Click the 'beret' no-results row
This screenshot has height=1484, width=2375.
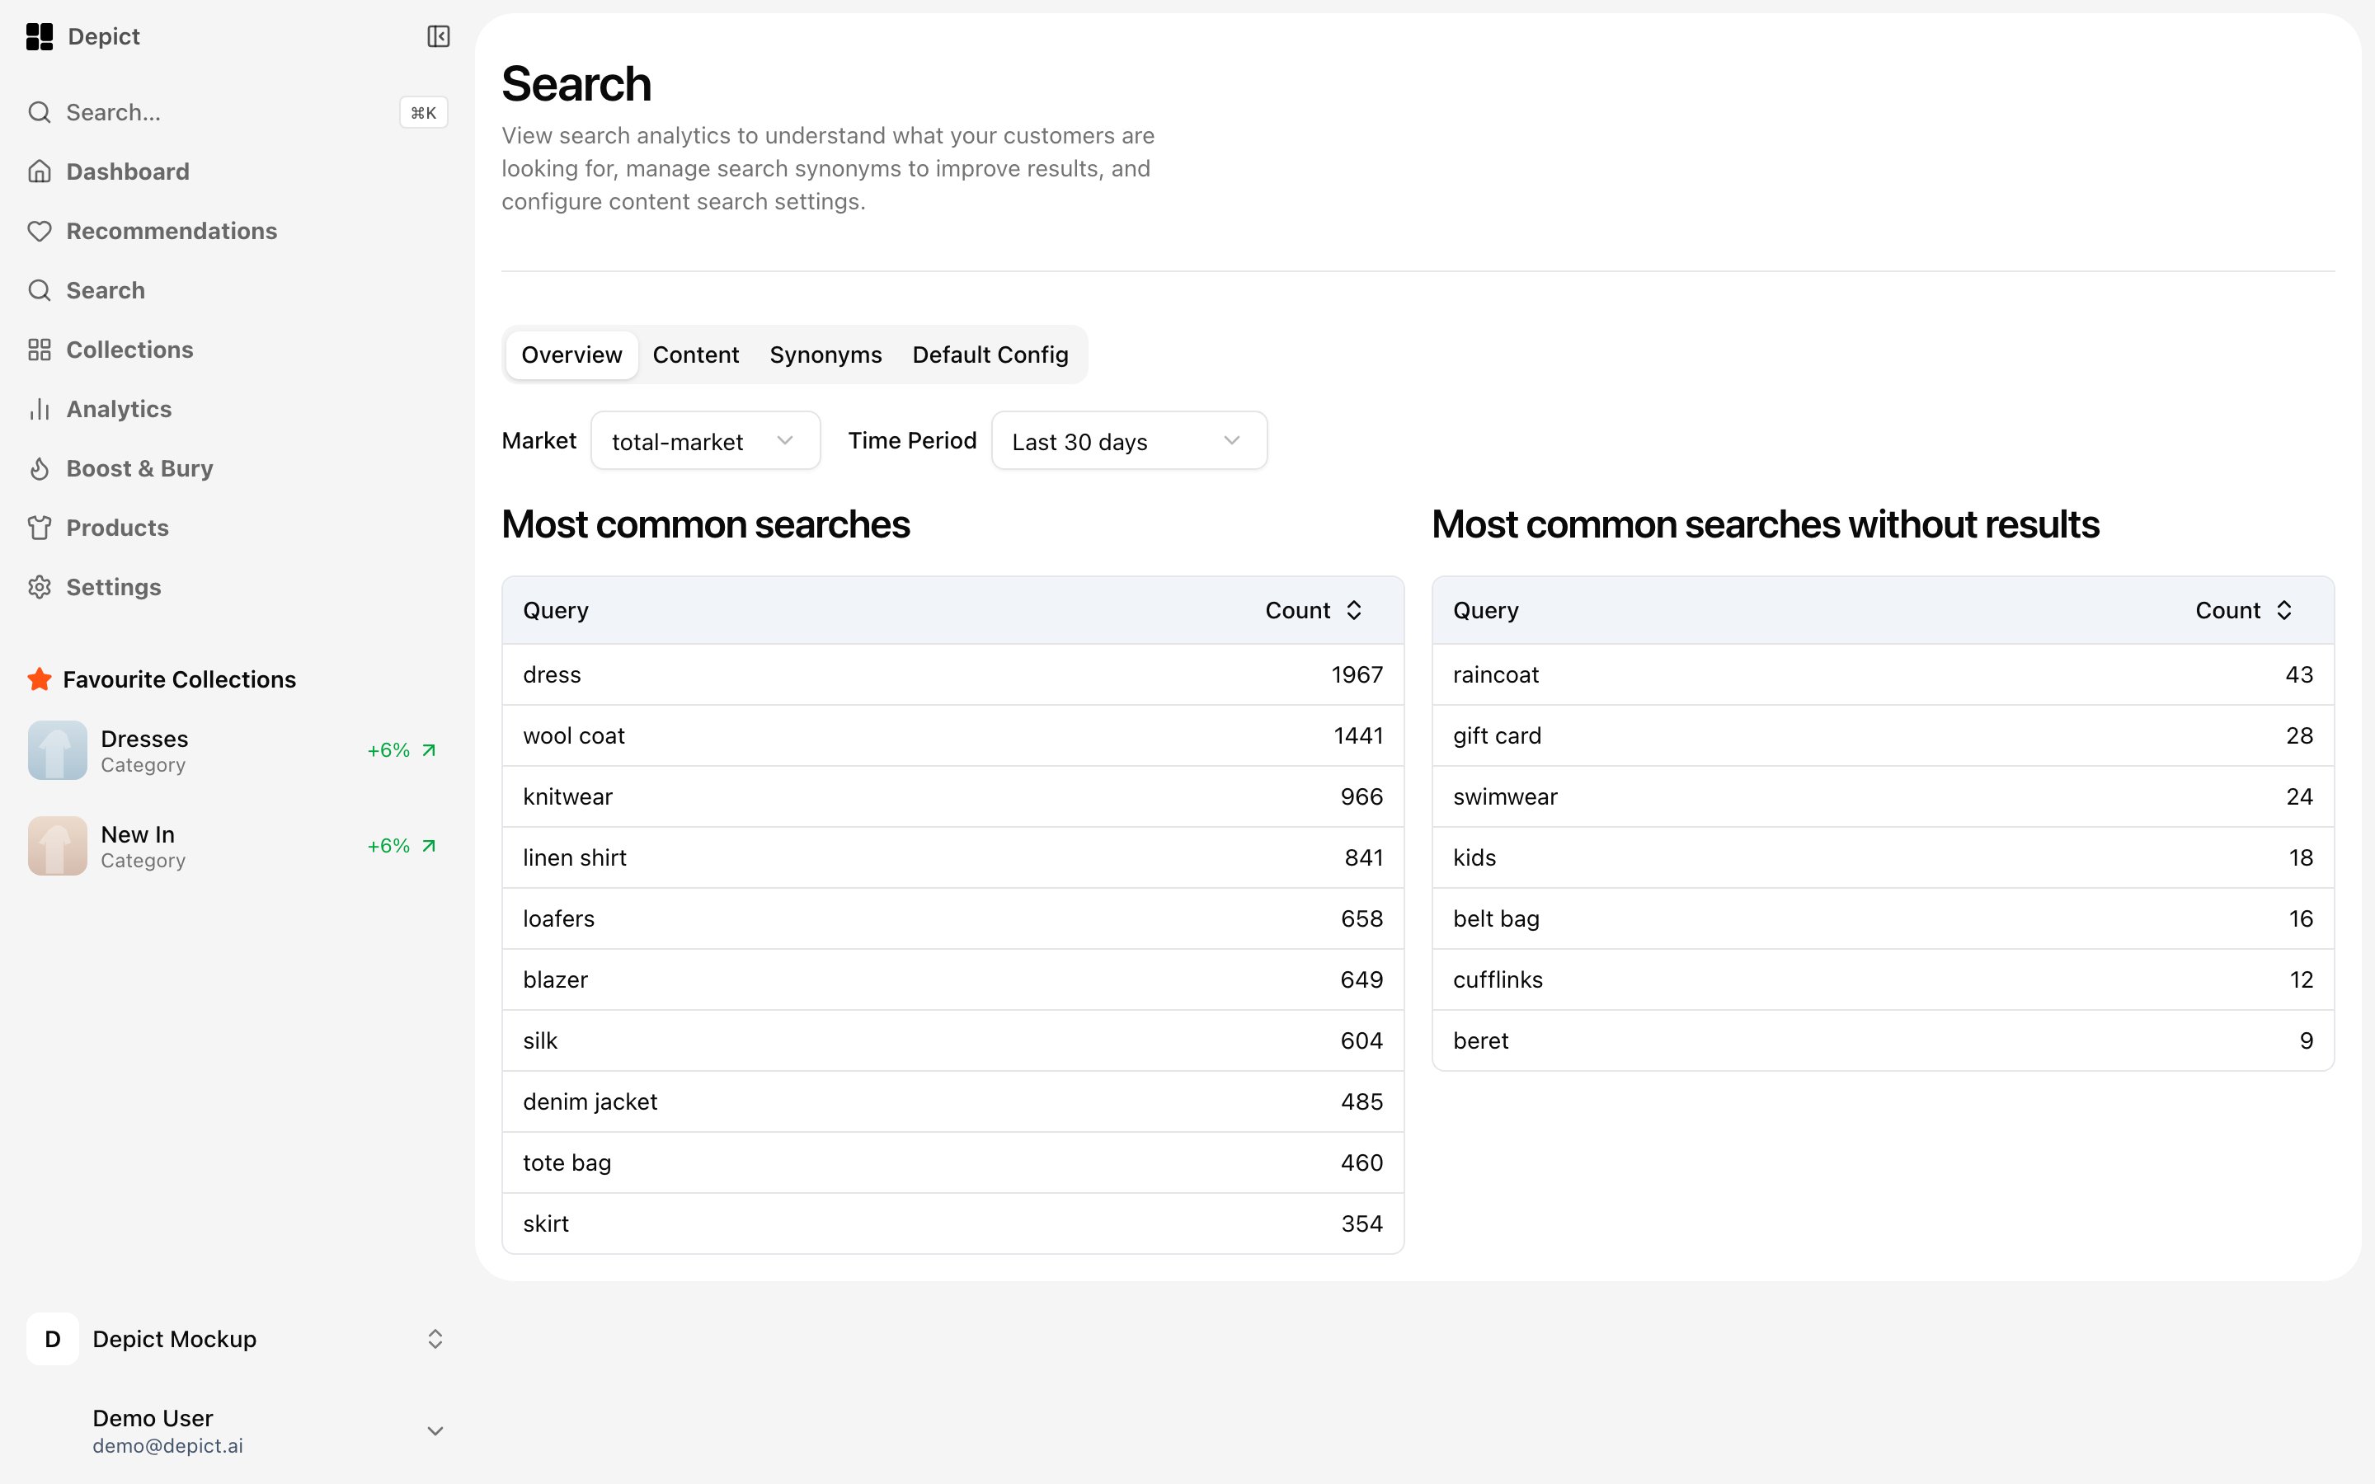(1883, 1040)
